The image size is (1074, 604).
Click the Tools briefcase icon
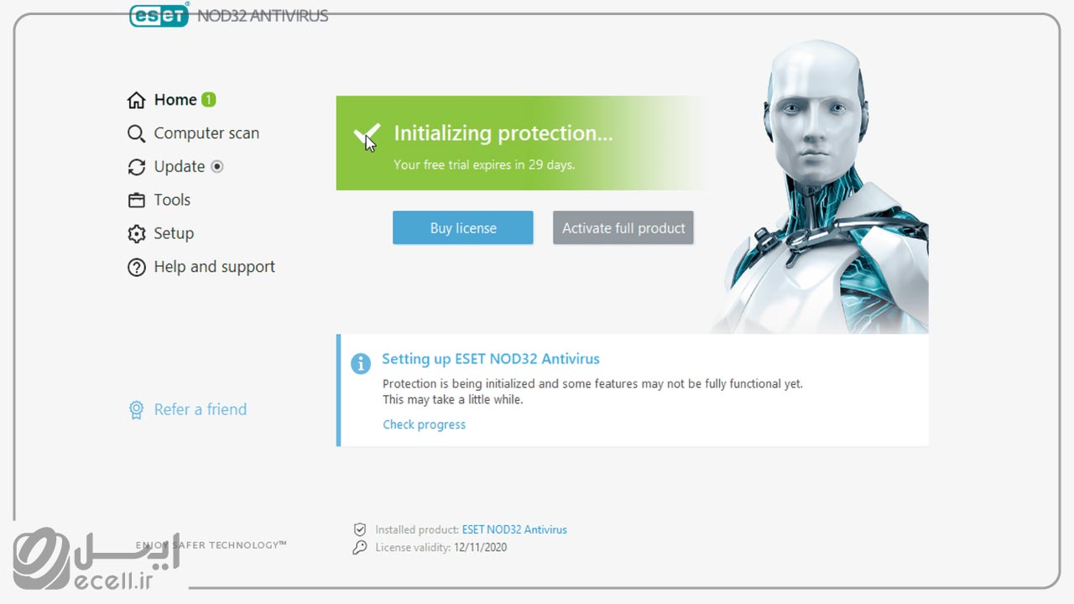[x=136, y=200]
